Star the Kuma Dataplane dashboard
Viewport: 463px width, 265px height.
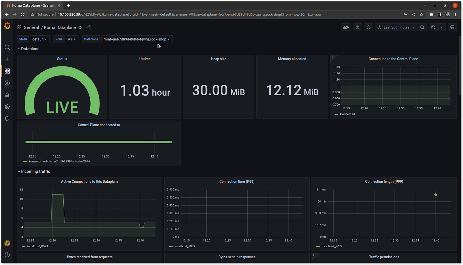(x=80, y=27)
